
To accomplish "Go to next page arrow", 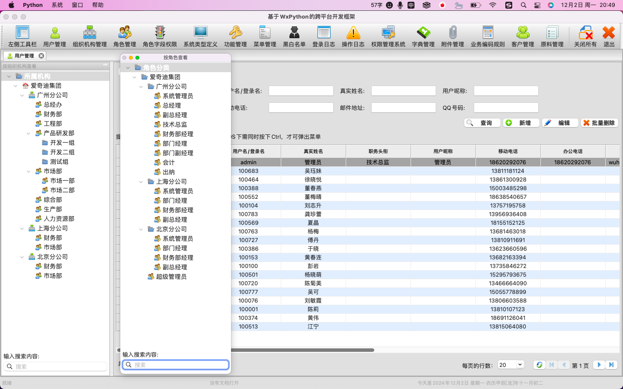I will [599, 365].
